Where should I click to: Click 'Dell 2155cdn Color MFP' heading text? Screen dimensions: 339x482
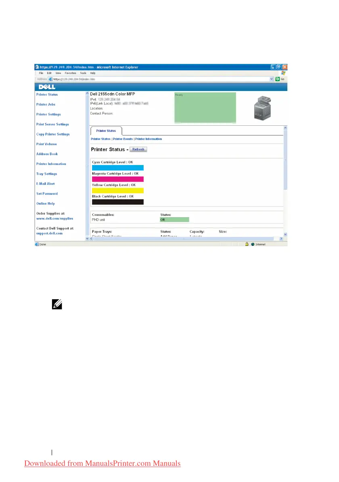click(x=113, y=94)
